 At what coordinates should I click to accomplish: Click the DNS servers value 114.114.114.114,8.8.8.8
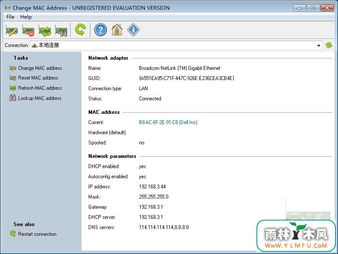coord(164,227)
